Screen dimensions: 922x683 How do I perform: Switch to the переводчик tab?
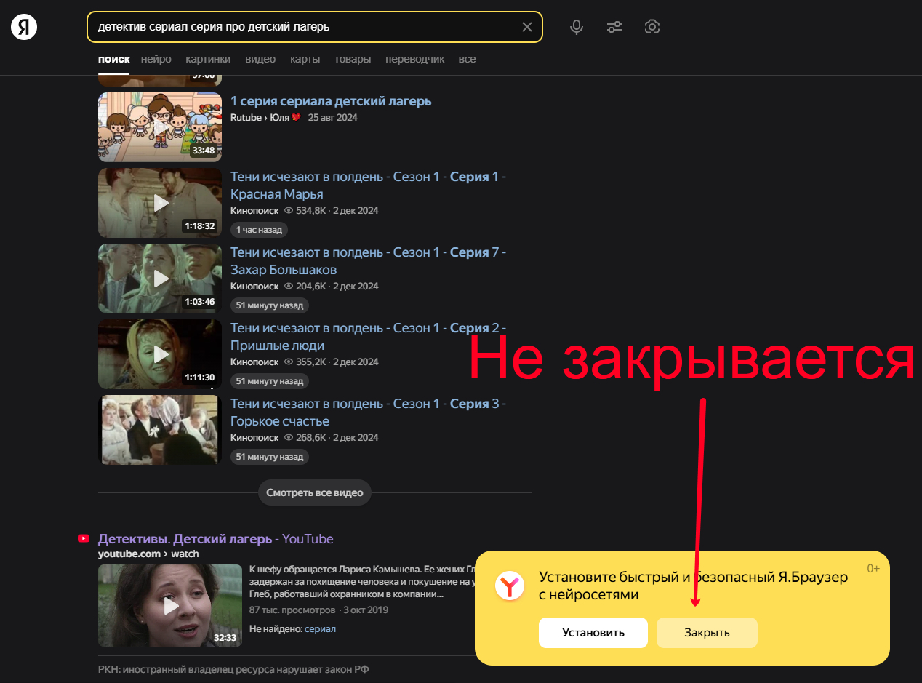tap(414, 59)
